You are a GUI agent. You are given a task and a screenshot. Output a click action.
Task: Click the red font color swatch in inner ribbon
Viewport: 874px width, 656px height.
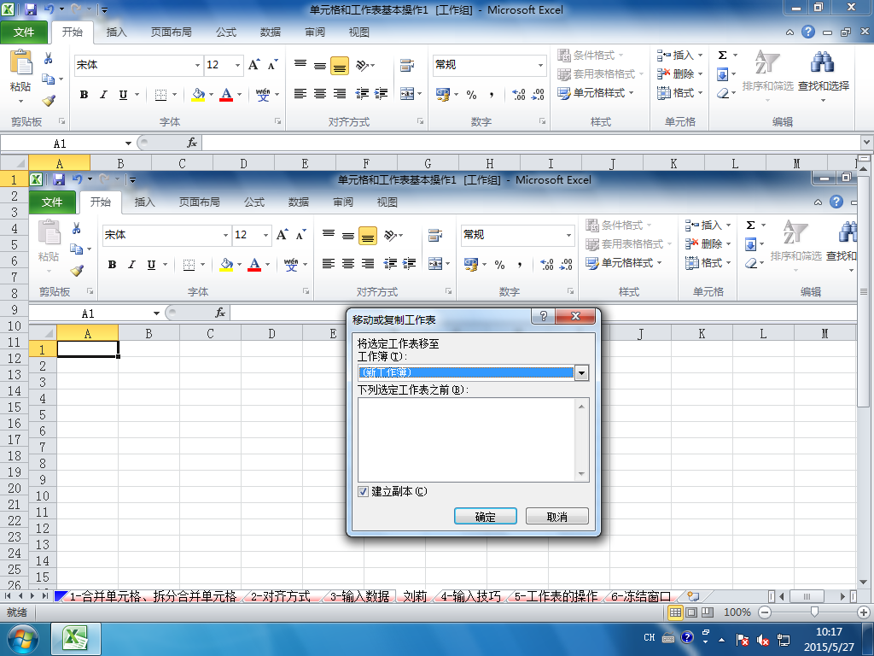[x=254, y=269]
